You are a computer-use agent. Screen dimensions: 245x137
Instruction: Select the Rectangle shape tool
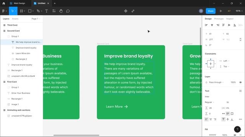pyautogui.click(x=29, y=11)
